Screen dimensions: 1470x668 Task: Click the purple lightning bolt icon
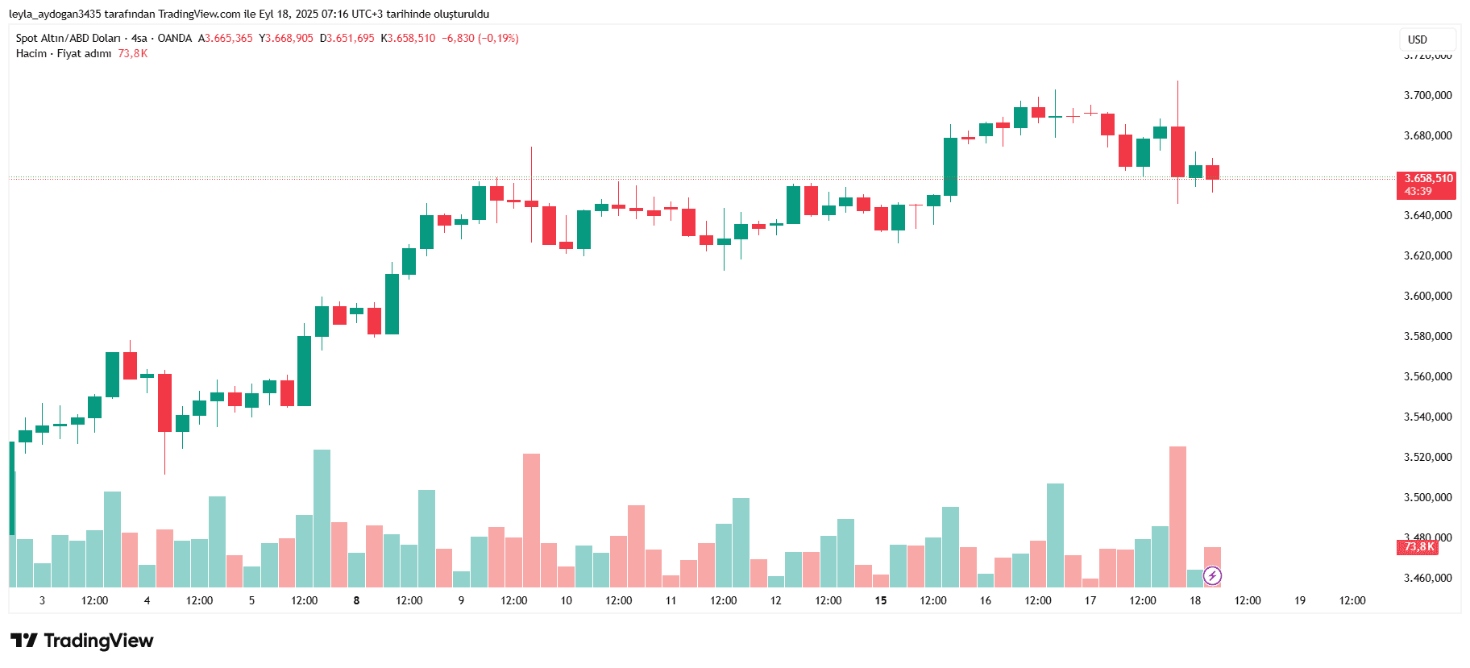click(x=1212, y=576)
